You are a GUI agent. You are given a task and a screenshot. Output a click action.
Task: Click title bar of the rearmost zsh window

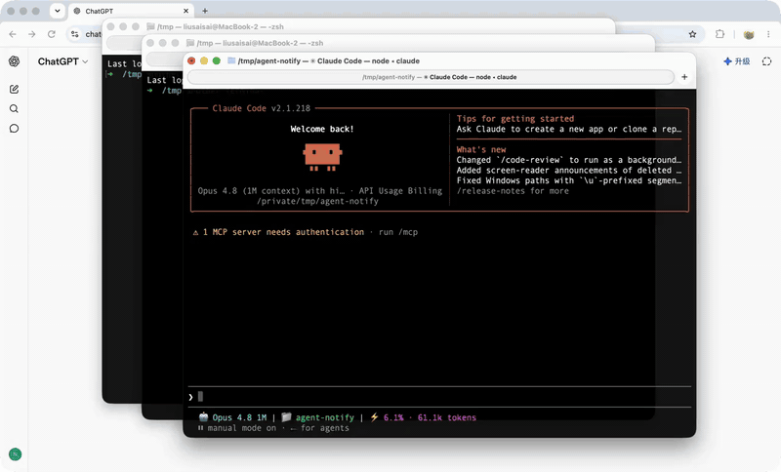click(x=358, y=26)
